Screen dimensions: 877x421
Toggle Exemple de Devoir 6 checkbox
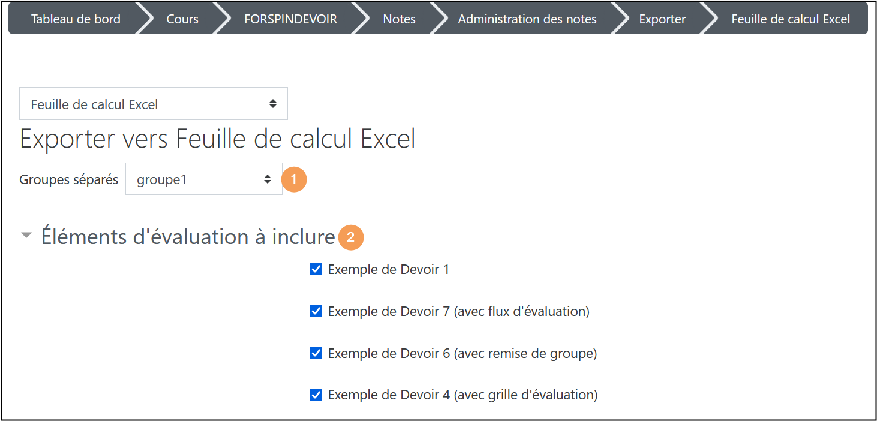click(316, 353)
